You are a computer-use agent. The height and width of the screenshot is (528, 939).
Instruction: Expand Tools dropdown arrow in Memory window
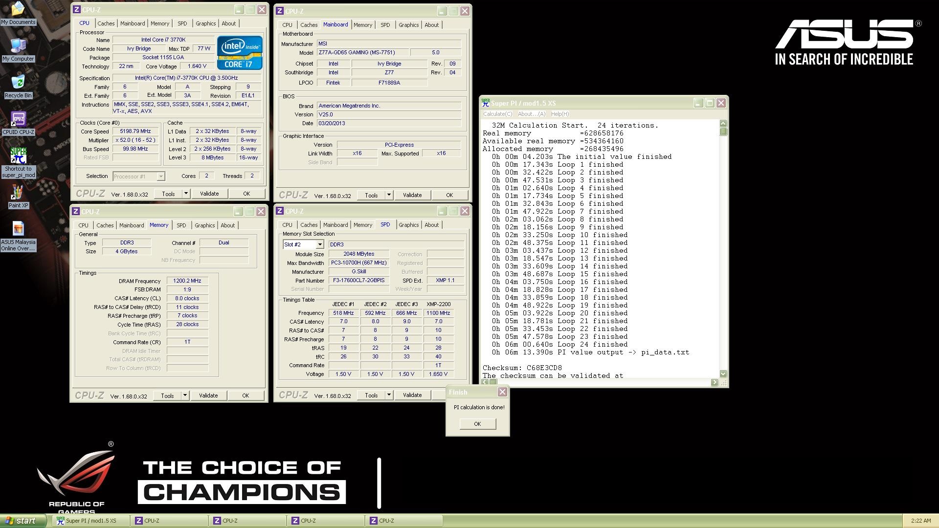point(185,396)
